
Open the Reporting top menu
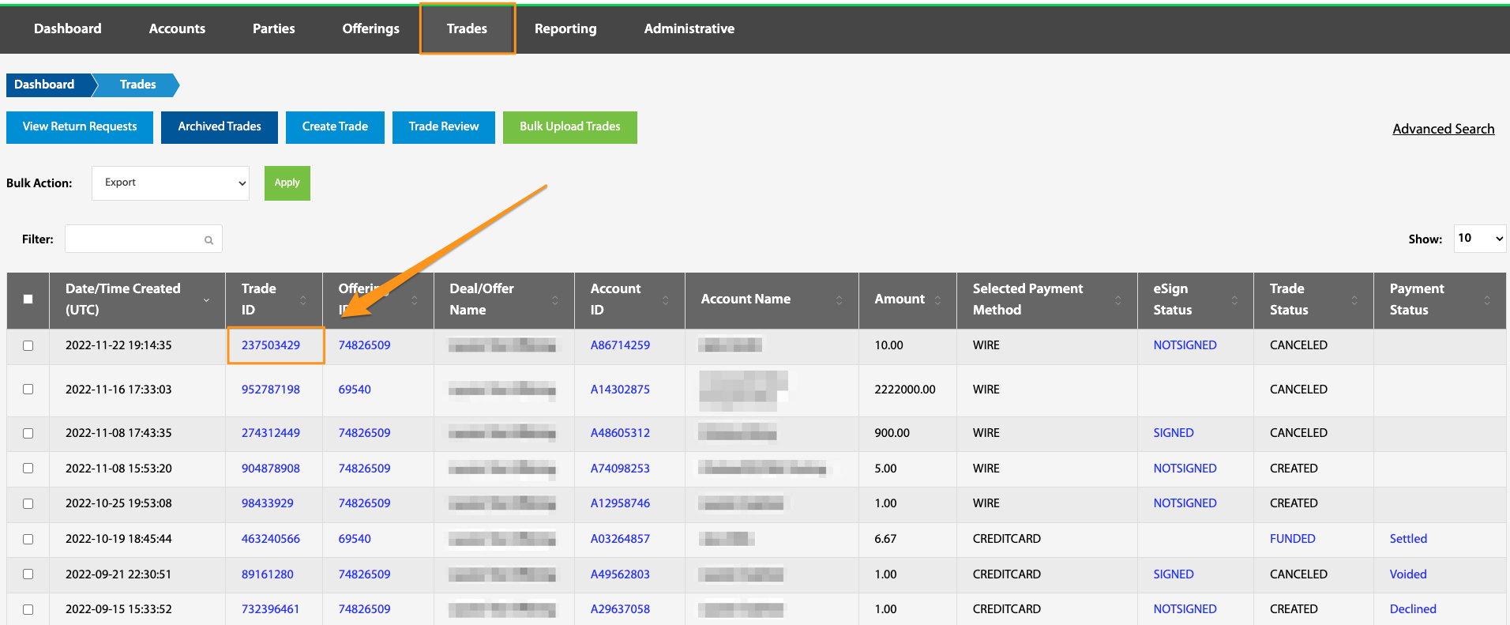565,29
